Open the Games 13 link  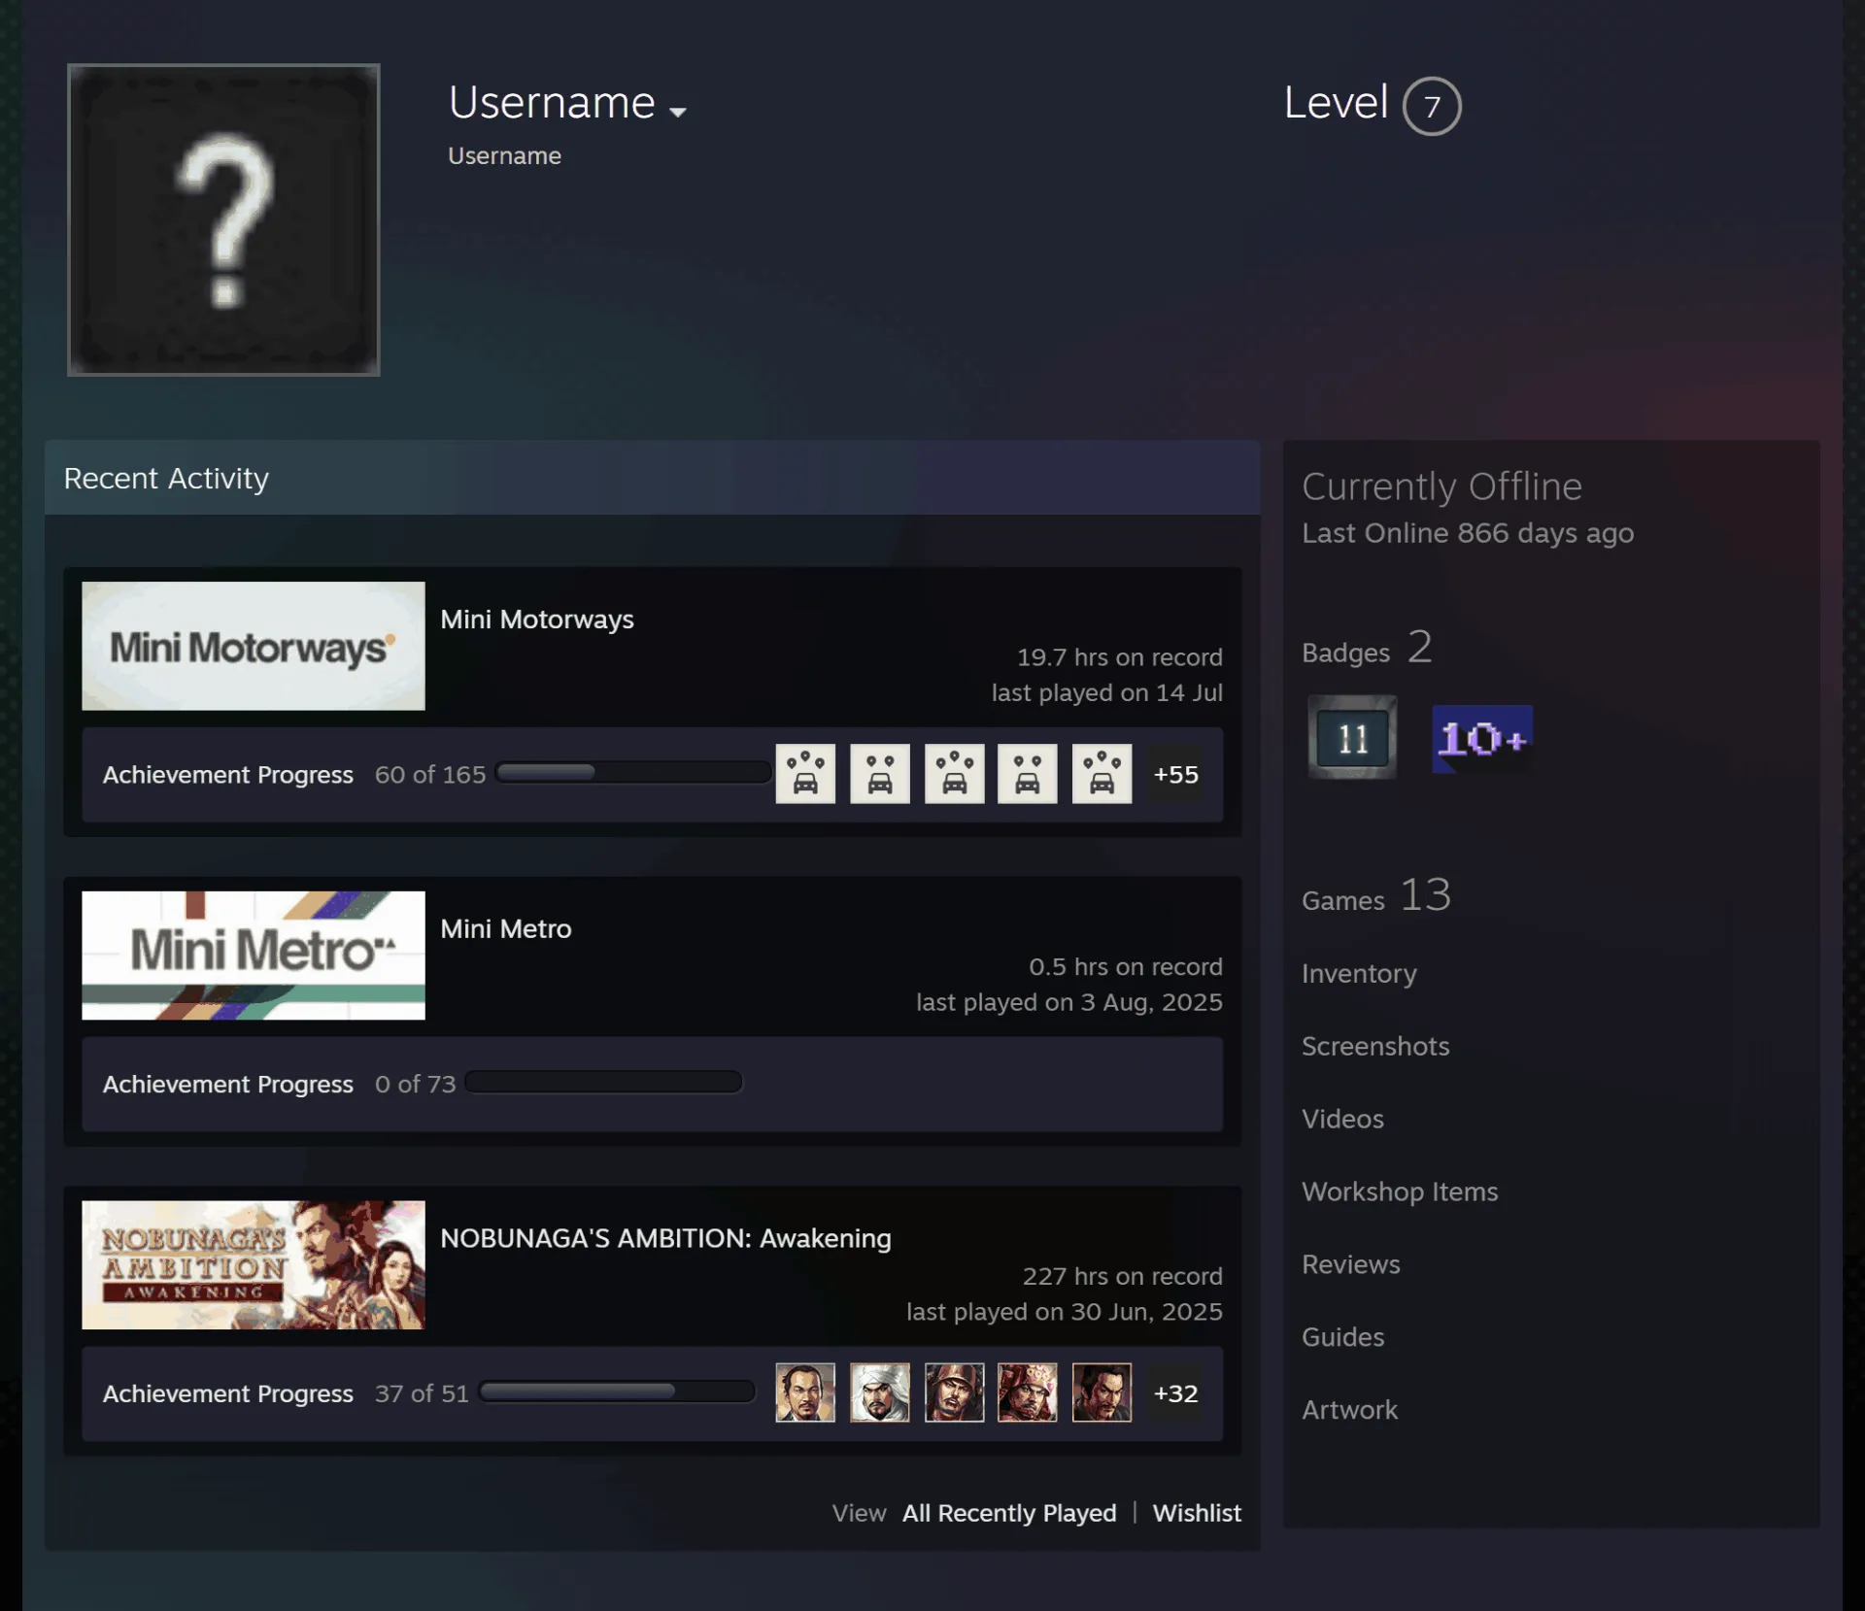pyautogui.click(x=1376, y=895)
